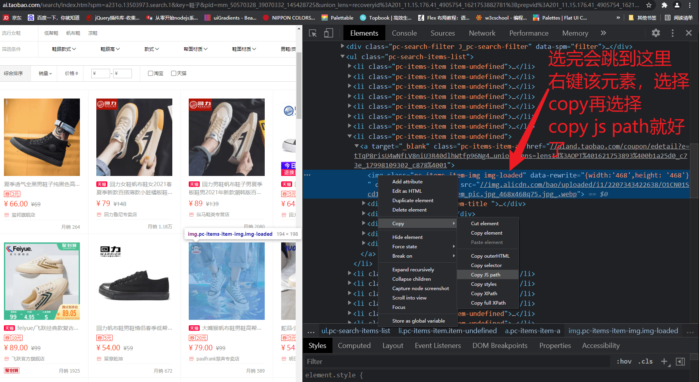699x382 pixels.
Task: Open the 款式 filter dropdown
Action: click(x=152, y=49)
